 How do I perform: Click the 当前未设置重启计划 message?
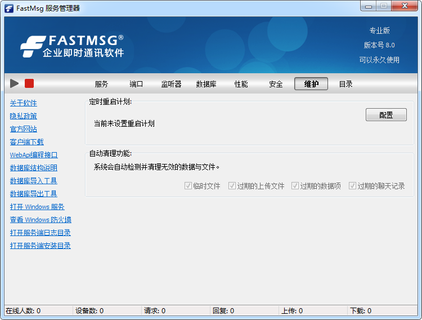click(x=124, y=123)
